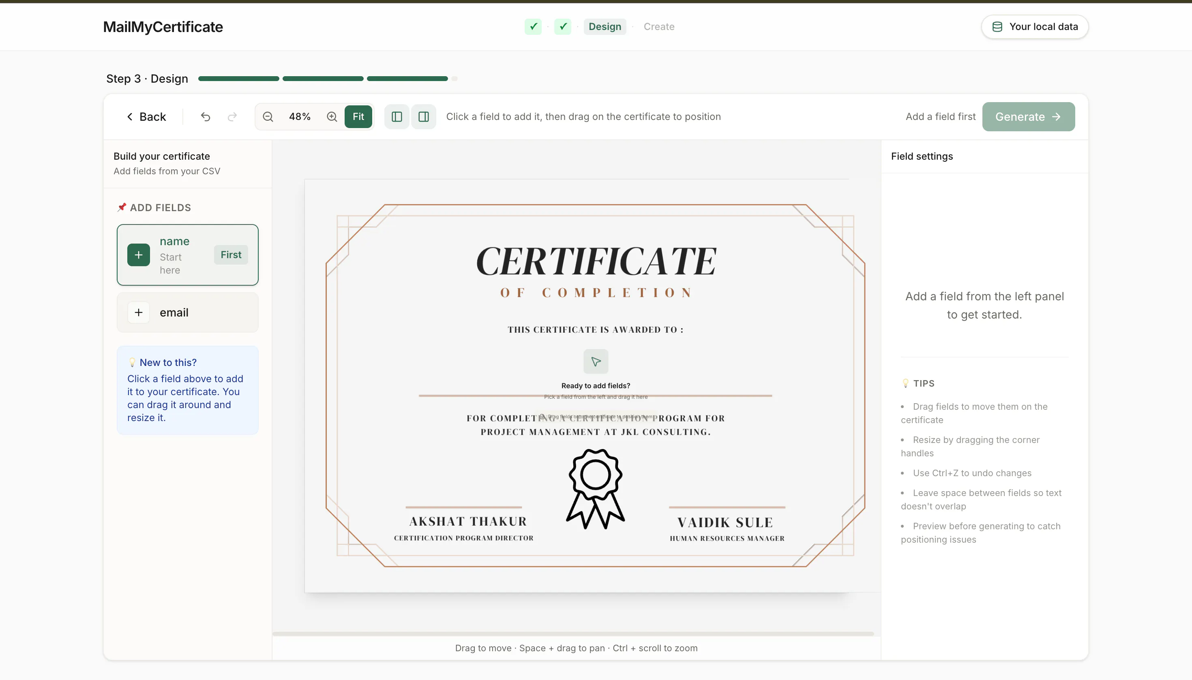Image resolution: width=1192 pixels, height=680 pixels.
Task: Click the Add a field first hint
Action: (940, 117)
